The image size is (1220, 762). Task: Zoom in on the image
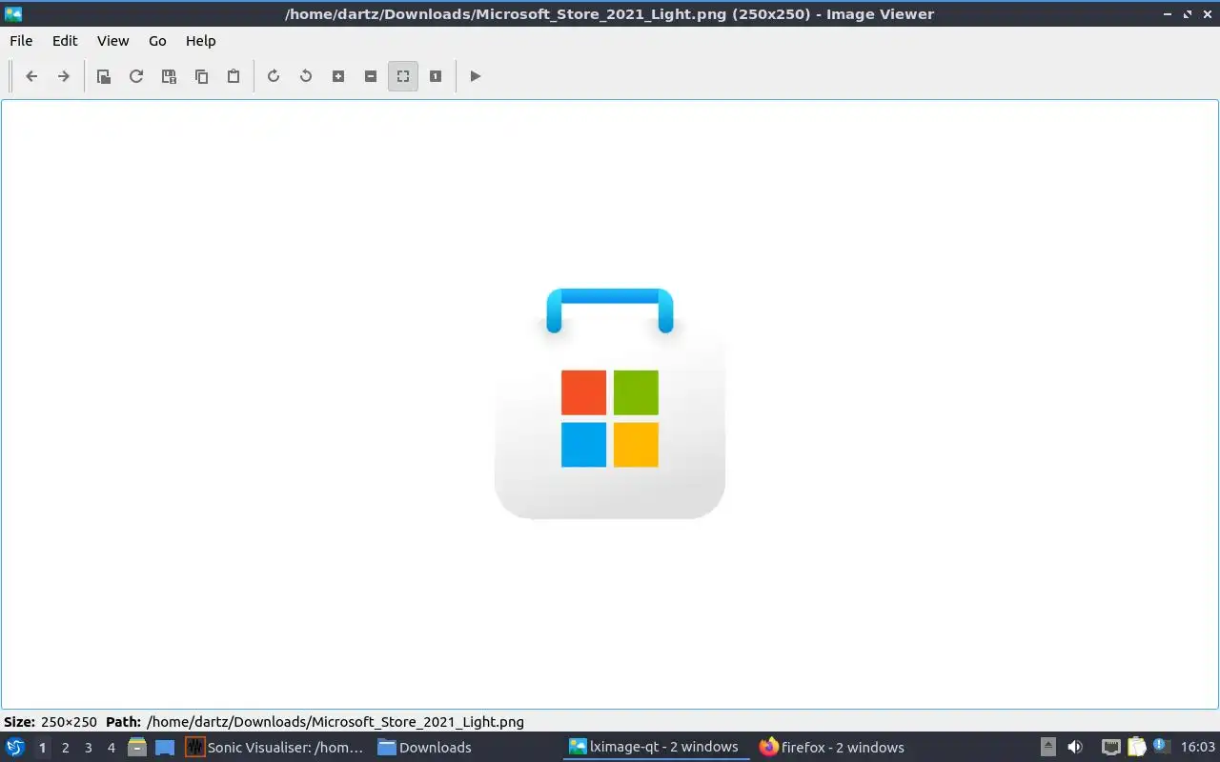click(x=338, y=76)
